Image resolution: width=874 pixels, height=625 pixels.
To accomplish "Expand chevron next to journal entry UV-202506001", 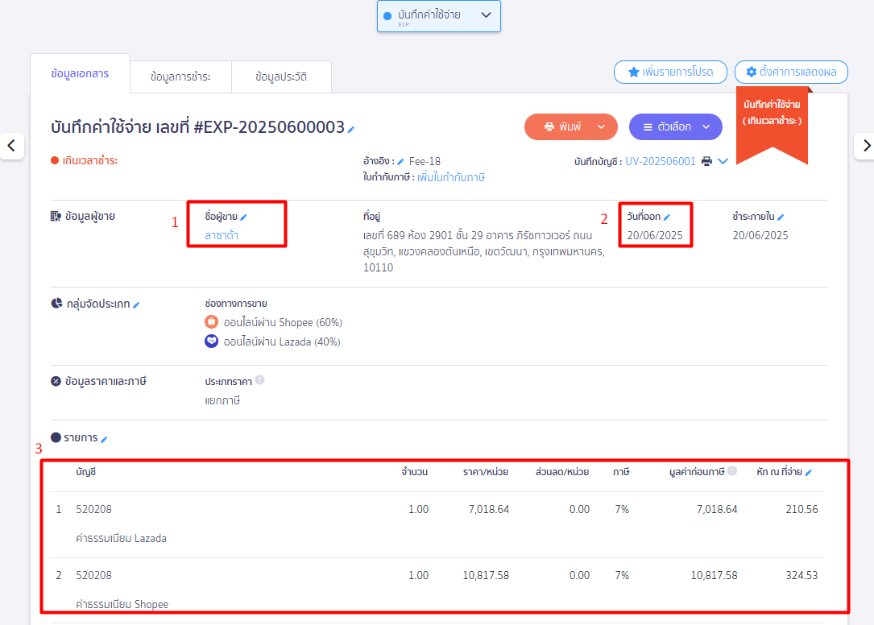I will (723, 161).
